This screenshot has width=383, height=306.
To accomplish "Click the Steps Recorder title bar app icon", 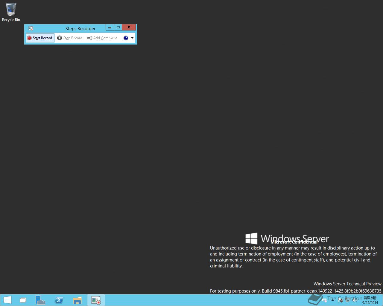I will (31, 28).
